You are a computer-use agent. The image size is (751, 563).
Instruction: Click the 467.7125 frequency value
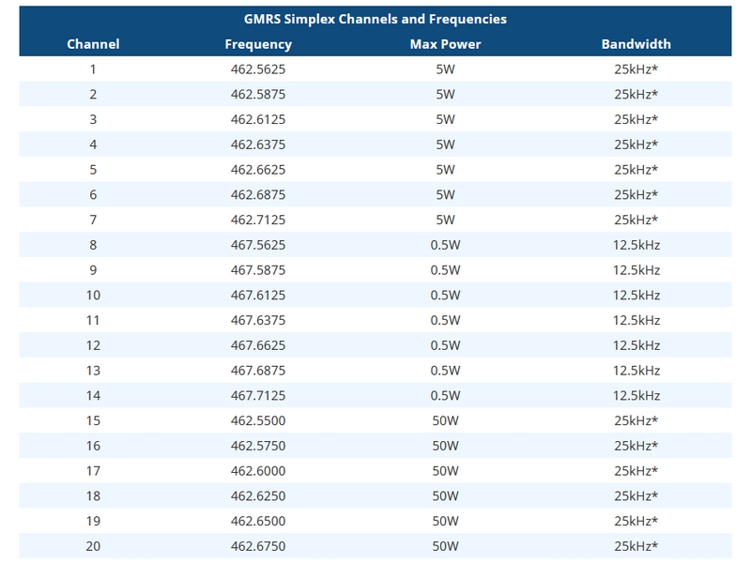point(258,396)
